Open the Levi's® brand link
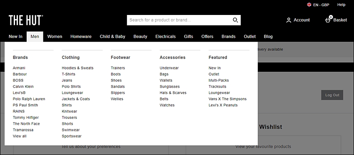Image resolution: width=354 pixels, height=155 pixels. pyautogui.click(x=19, y=93)
